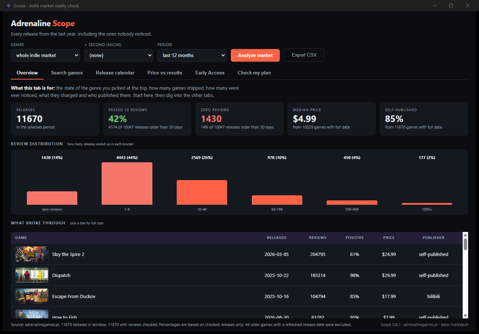Click the Escape From Duckov title
Viewport: 479px width, 334px height.
tap(74, 296)
